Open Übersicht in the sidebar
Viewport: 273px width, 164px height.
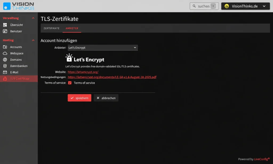(x=19, y=25)
